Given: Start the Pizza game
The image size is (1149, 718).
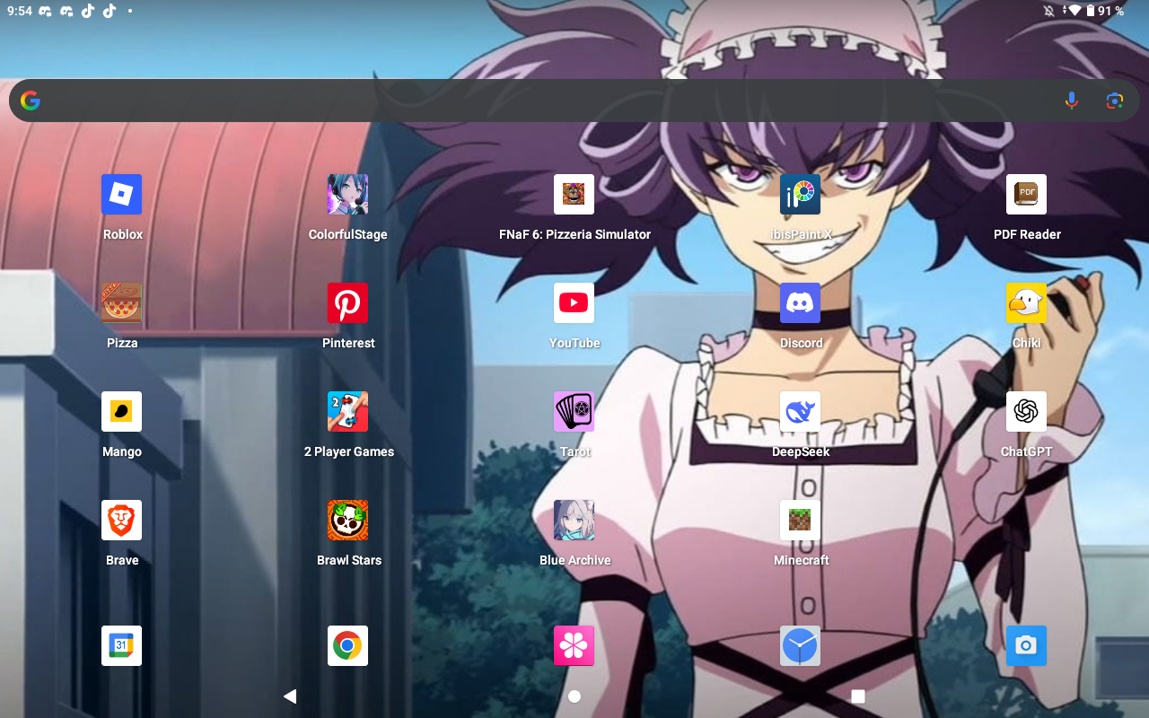Looking at the screenshot, I should (x=122, y=303).
